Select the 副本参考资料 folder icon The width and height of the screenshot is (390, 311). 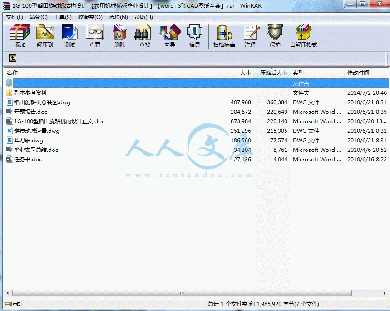click(x=9, y=93)
